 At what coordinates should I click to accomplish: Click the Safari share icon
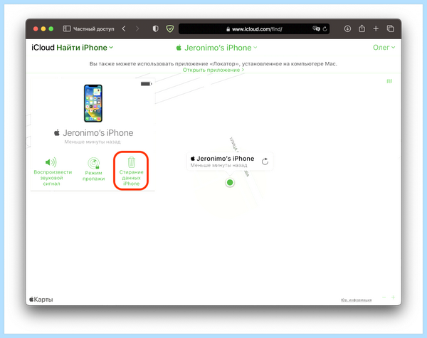(362, 28)
